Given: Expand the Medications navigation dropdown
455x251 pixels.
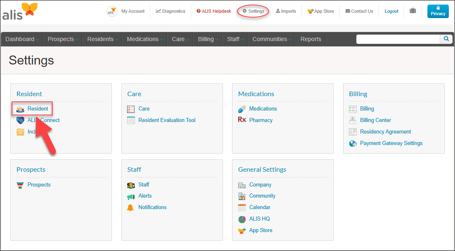Looking at the screenshot, I should click(145, 39).
